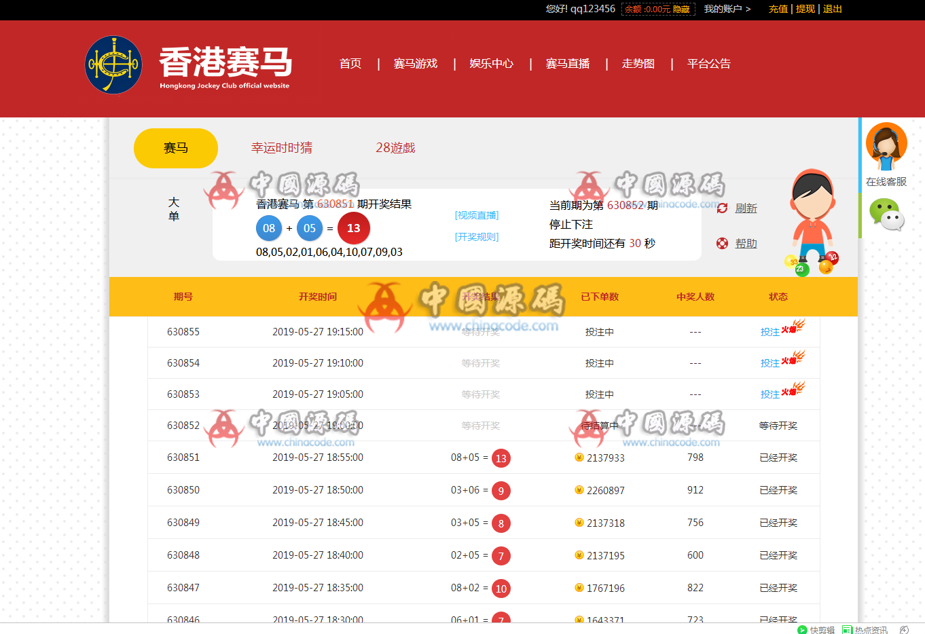This screenshot has height=634, width=925.
Task: Click red result ball 8 in row 630849
Action: pyautogui.click(x=501, y=523)
